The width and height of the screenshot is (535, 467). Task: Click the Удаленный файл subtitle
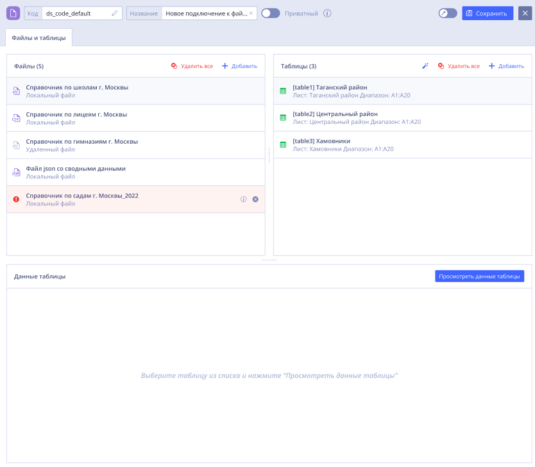click(51, 149)
